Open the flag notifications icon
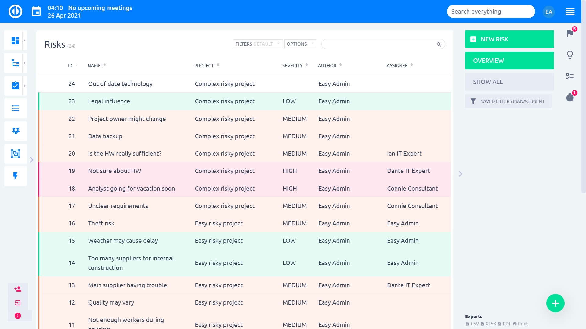 570,34
